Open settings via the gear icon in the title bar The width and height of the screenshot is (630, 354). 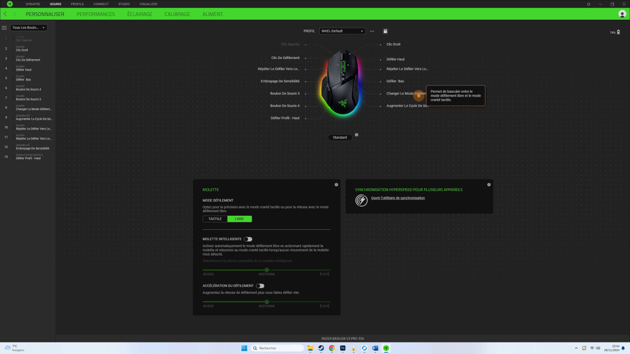(589, 4)
